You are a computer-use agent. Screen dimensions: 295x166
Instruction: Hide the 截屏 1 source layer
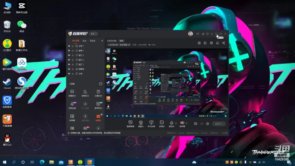point(69,51)
